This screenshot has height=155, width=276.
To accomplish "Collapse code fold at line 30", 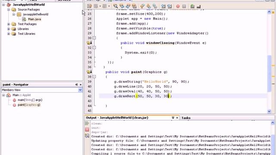I will 94,38.
